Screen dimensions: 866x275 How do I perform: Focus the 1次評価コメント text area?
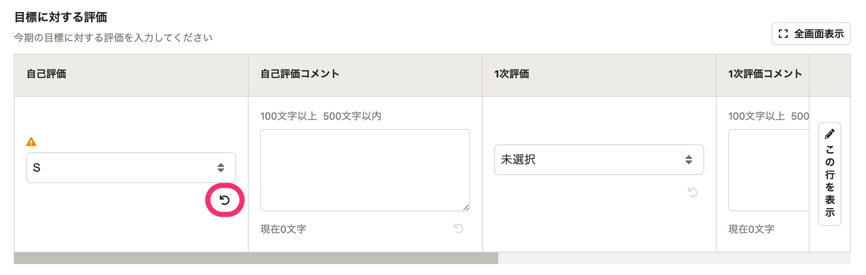point(769,170)
